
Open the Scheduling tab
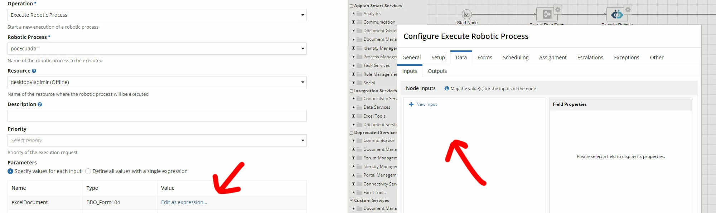click(516, 58)
